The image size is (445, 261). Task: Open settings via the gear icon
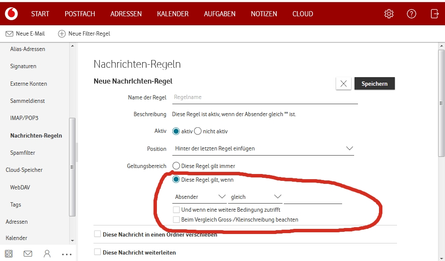tap(388, 13)
